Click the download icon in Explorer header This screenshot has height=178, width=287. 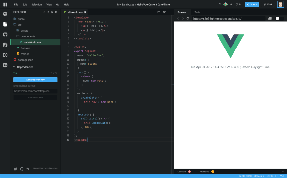[44, 12]
